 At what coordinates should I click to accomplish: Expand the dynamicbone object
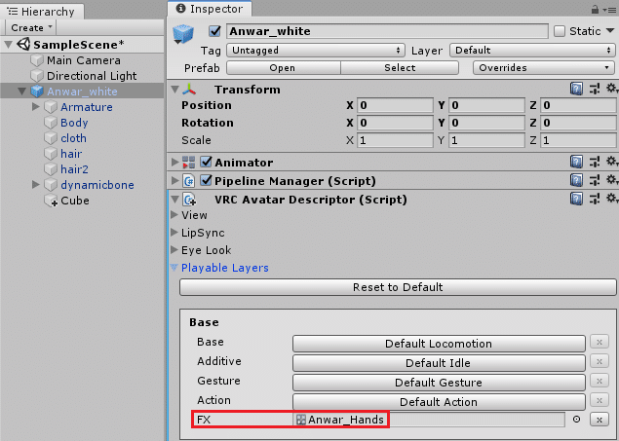tap(35, 184)
